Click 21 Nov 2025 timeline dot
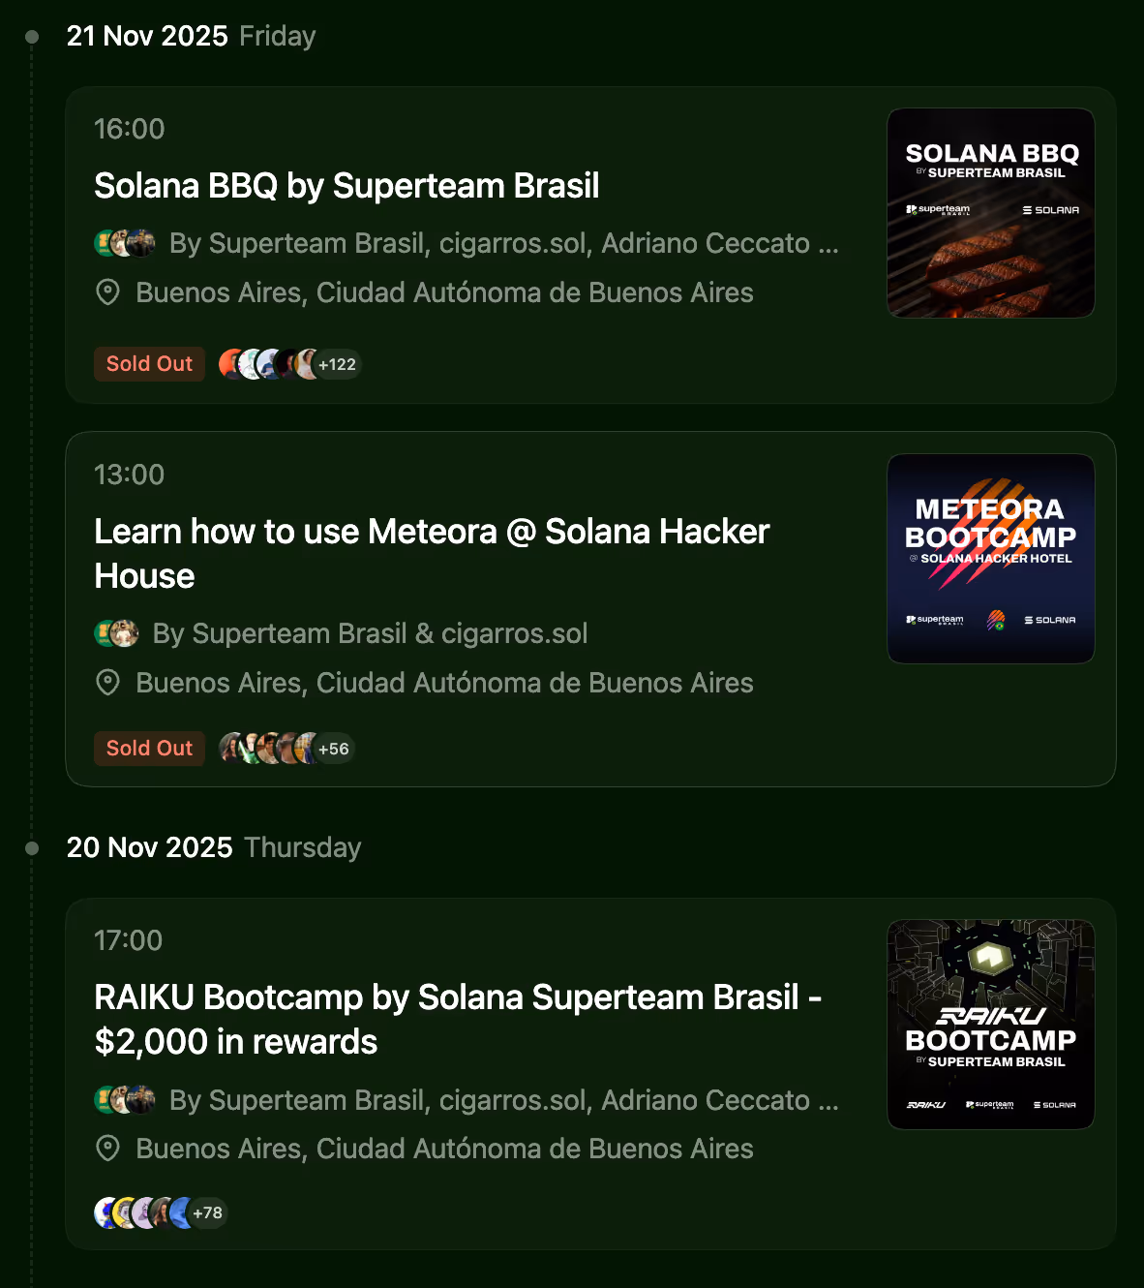The height and width of the screenshot is (1288, 1144). [32, 37]
